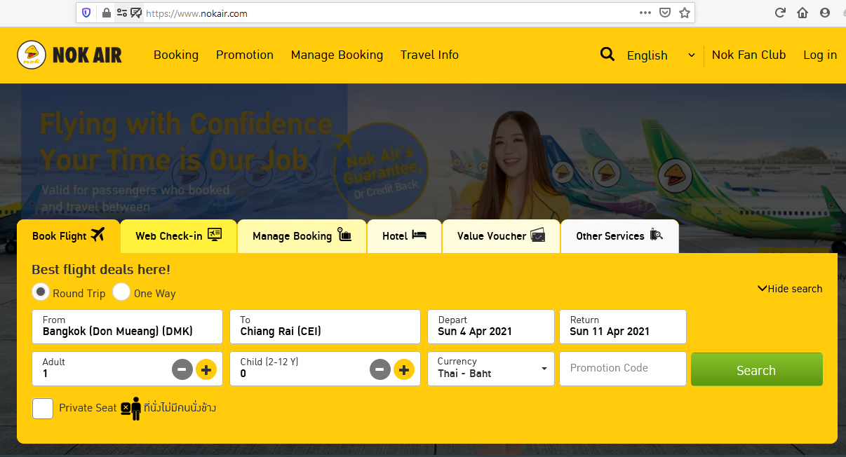Click the Best flight deals here heading
The image size is (846, 457).
pyautogui.click(x=101, y=270)
